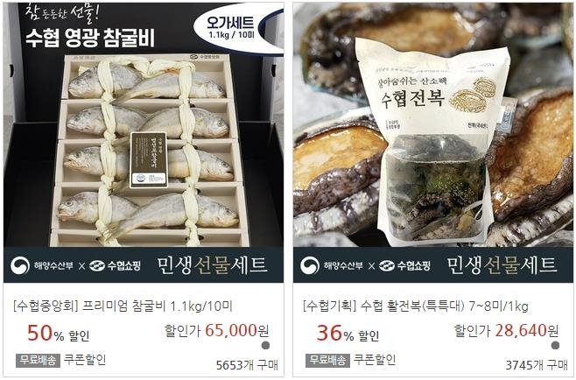Screen dimensions: 576x380
Task: Open the live abalone product photo
Action: point(433,143)
